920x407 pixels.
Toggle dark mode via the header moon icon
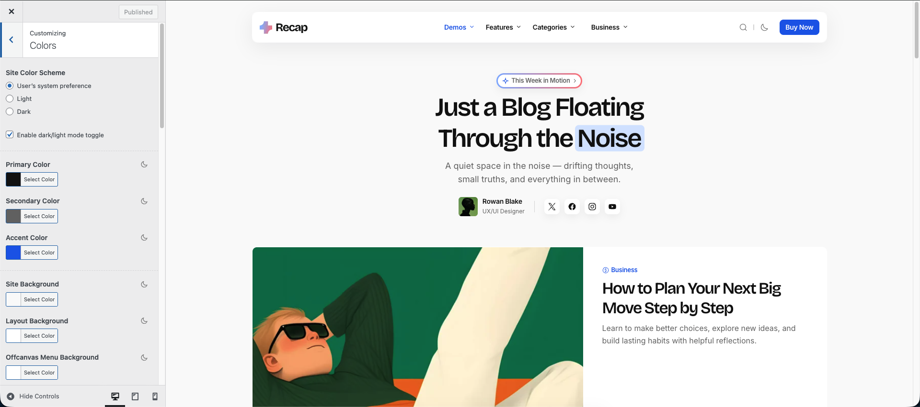tap(764, 27)
